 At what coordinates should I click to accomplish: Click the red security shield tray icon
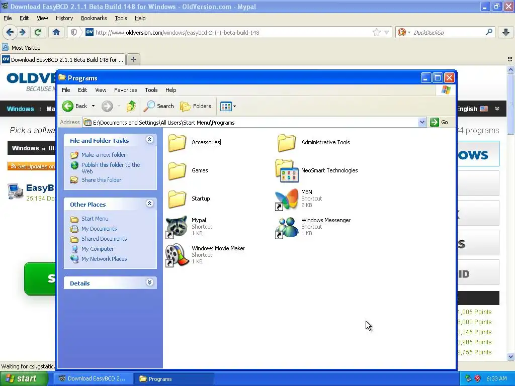(478, 378)
